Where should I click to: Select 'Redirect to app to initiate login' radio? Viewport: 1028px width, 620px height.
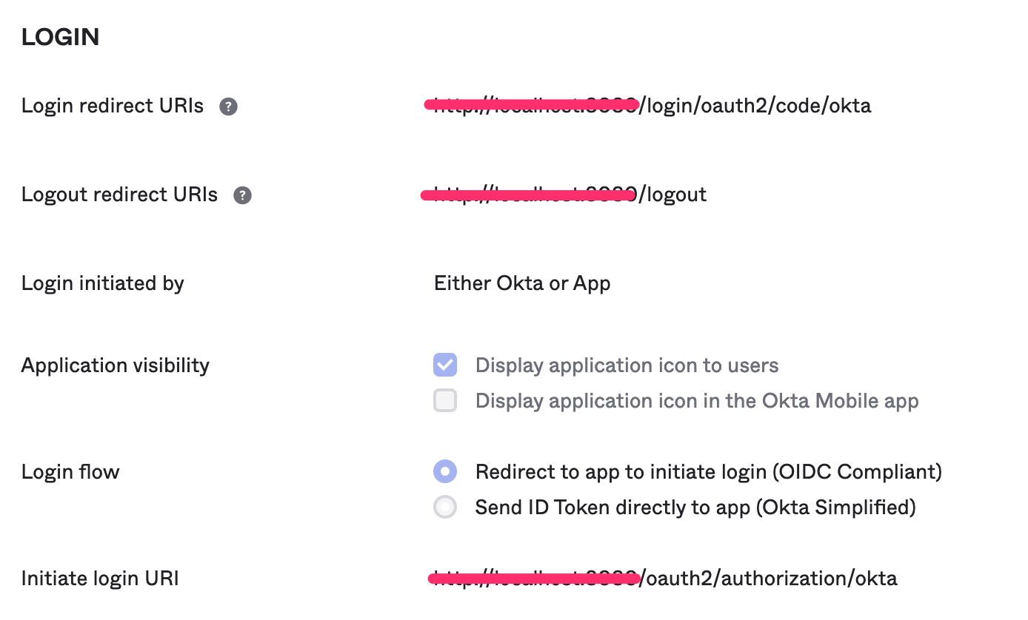(x=445, y=471)
